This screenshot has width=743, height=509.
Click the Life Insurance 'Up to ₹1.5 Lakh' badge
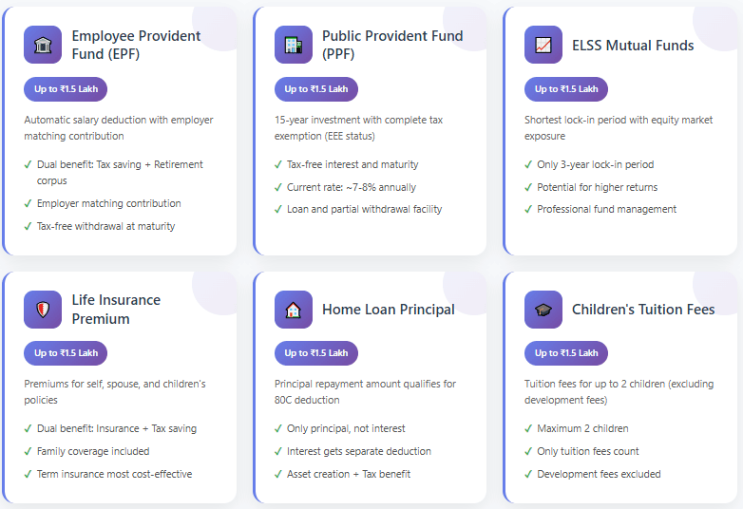tap(66, 353)
